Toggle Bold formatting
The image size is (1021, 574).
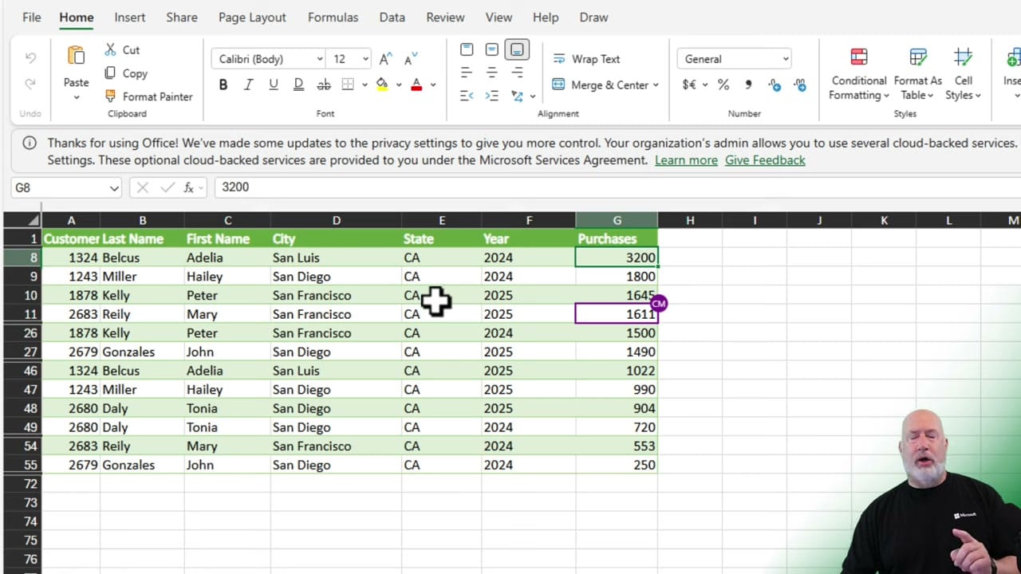click(x=223, y=85)
